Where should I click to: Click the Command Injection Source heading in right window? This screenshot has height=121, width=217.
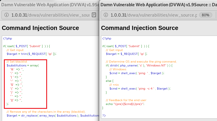pos(139,28)
